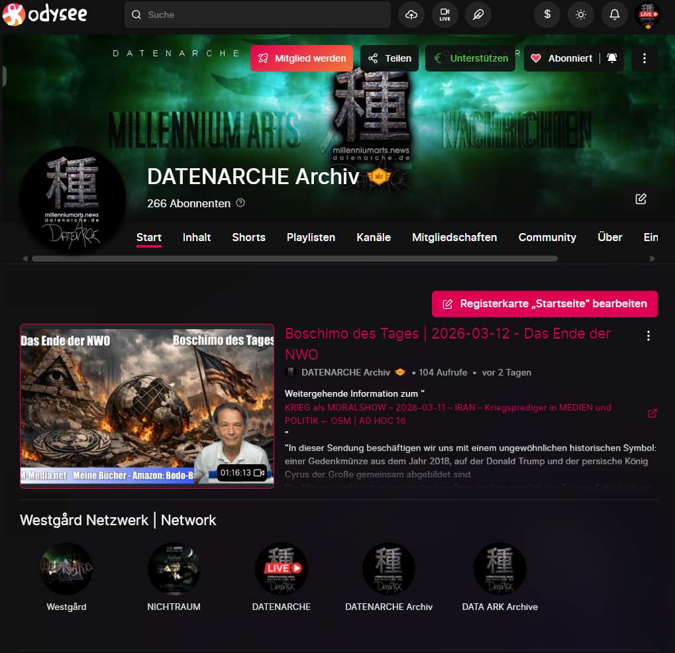Open the Das Ende der NWO video thumbnail
675x653 pixels.
click(x=147, y=407)
